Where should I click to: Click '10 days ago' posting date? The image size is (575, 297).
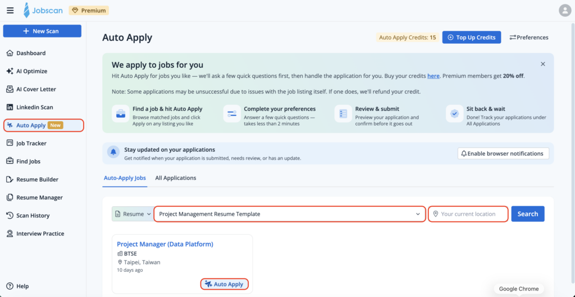click(x=130, y=270)
